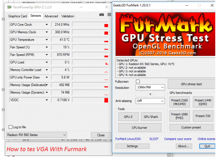The width and height of the screenshot is (220, 157).
Task: Open GPU Temperature sensor dropdown
Action: pos(47,40)
